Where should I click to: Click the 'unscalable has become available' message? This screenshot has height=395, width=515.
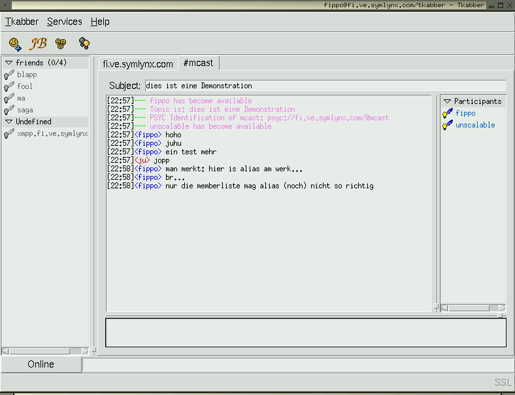210,126
